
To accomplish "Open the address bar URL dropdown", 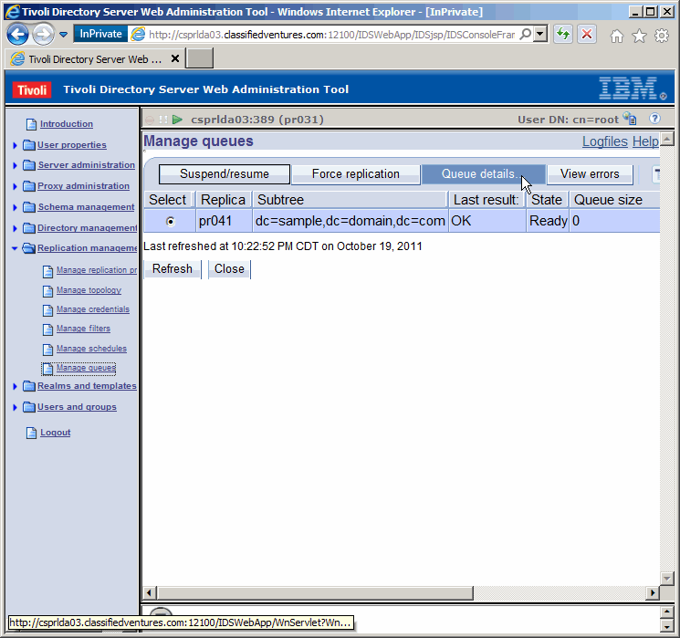I will coord(540,35).
